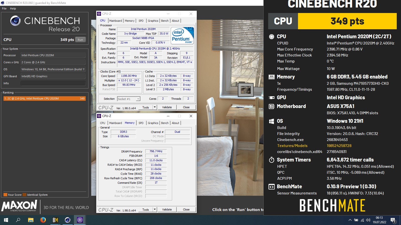Click Close button in upper CPU-Z
401x225 pixels.
186,107
